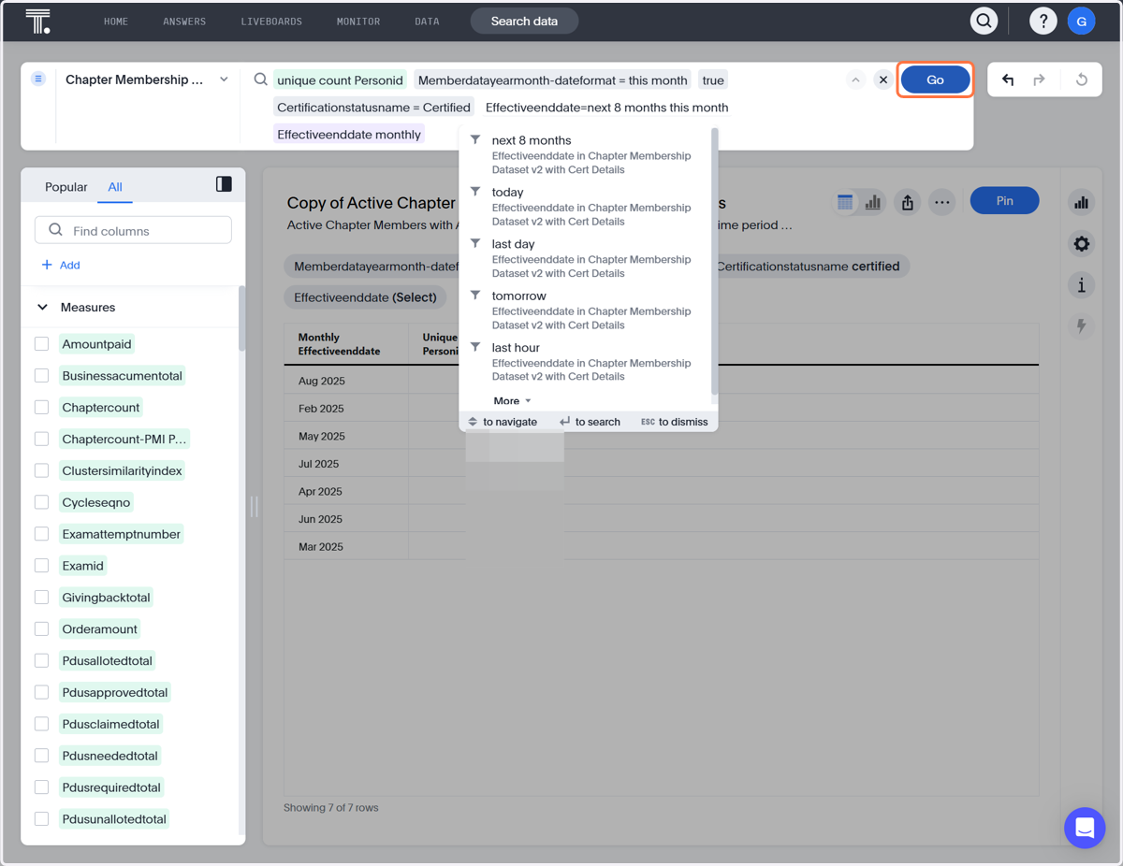1123x866 pixels.
Task: Check the Orderamount measure
Action: pyautogui.click(x=41, y=629)
